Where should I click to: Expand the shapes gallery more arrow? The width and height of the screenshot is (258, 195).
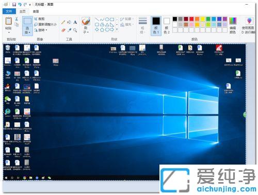pyautogui.click(x=117, y=30)
